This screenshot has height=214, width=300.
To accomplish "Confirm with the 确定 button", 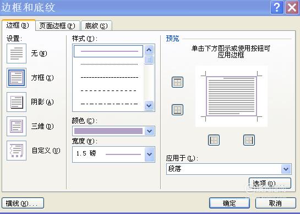I will [230, 203].
